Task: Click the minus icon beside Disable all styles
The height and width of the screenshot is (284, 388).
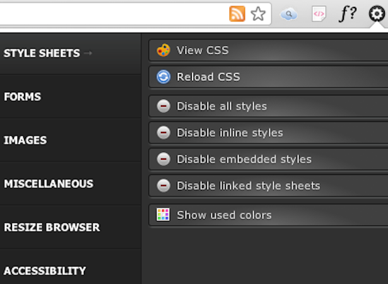Action: click(163, 106)
